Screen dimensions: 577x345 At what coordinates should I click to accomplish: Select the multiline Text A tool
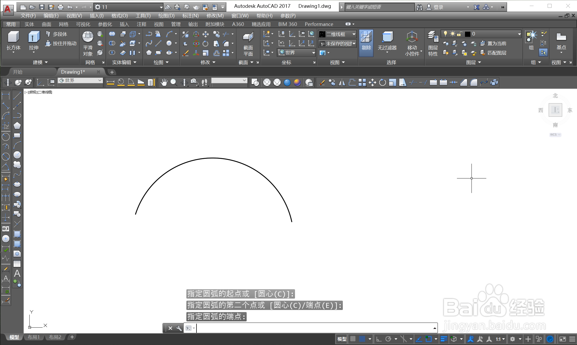click(x=17, y=273)
